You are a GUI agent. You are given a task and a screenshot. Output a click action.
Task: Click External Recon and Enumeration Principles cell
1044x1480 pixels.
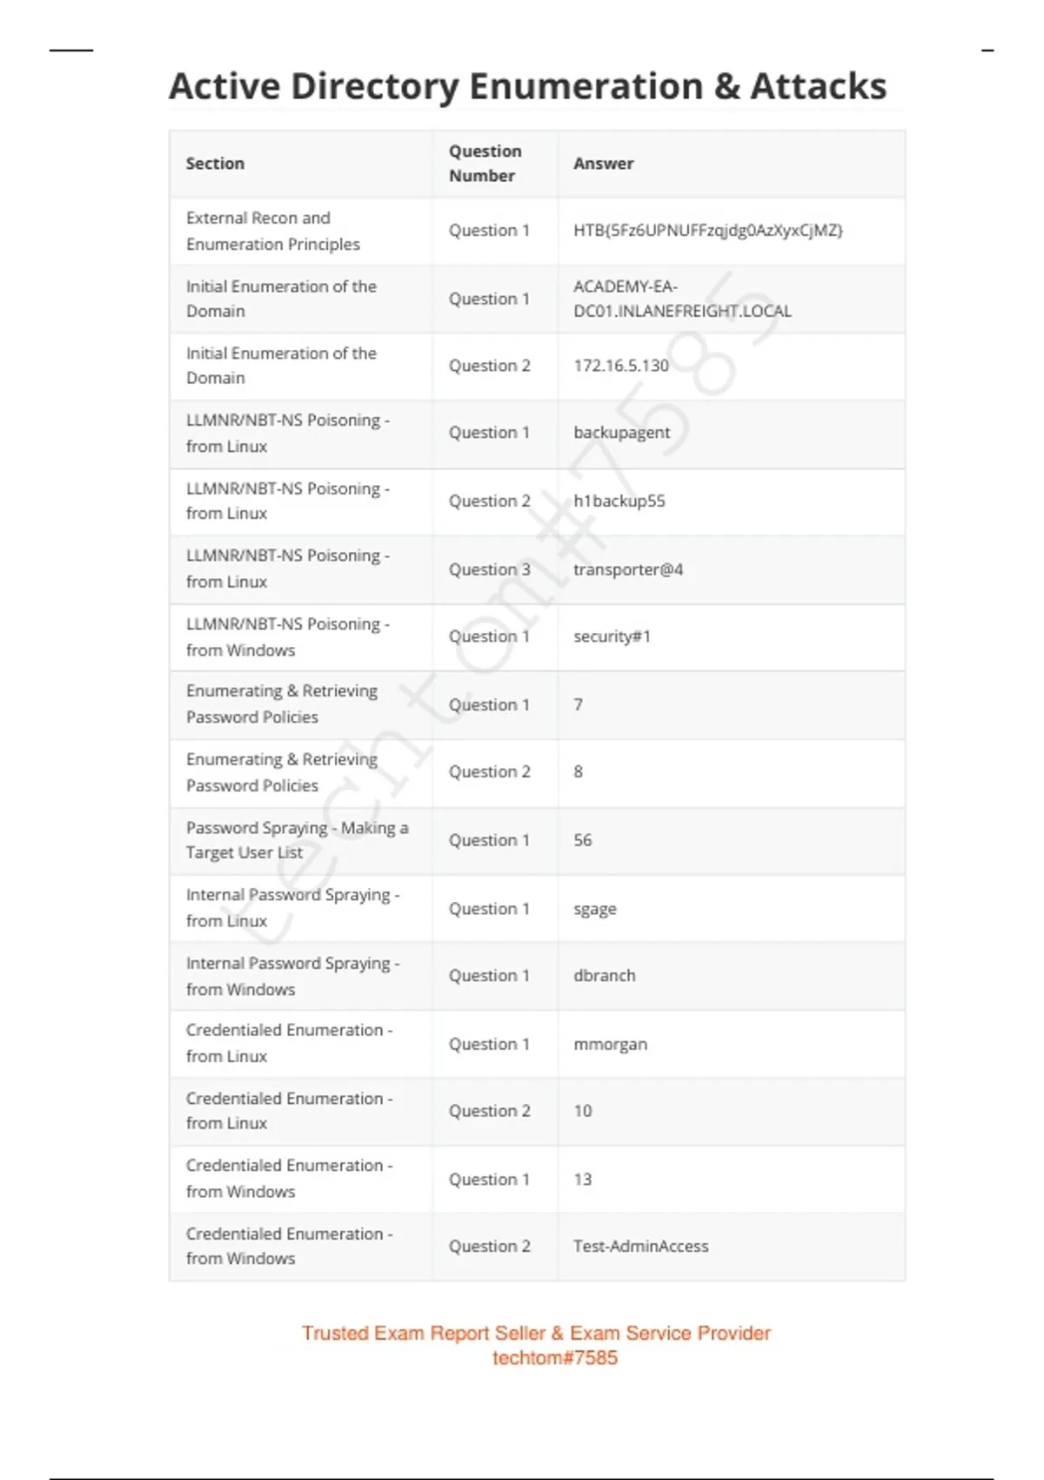(x=272, y=231)
